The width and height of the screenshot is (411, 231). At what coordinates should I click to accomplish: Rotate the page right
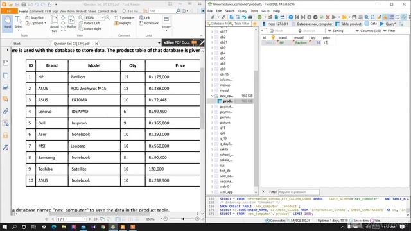click(x=90, y=29)
